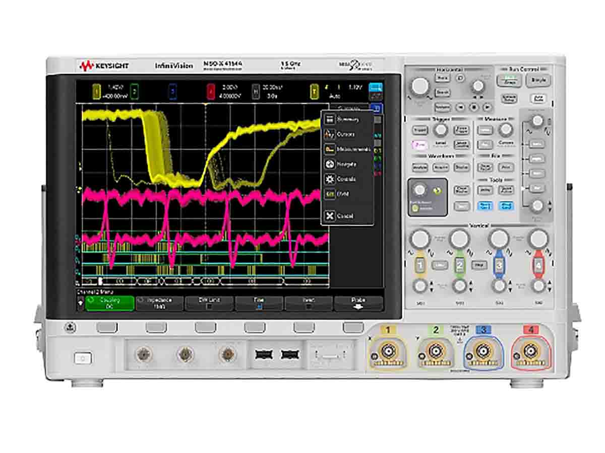The width and height of the screenshot is (605, 453).
Task: Tap the channel 1 yellow badge on screen
Action: coord(96,92)
